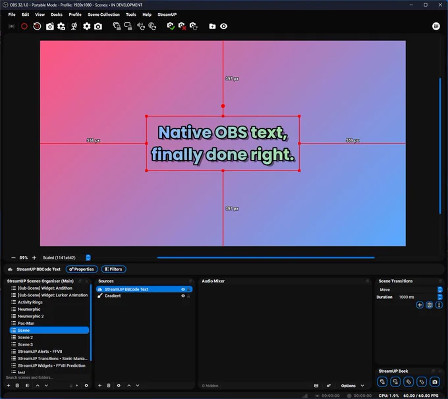Open the preview Scaled size dropdown
The image size is (448, 399).
[x=67, y=257]
